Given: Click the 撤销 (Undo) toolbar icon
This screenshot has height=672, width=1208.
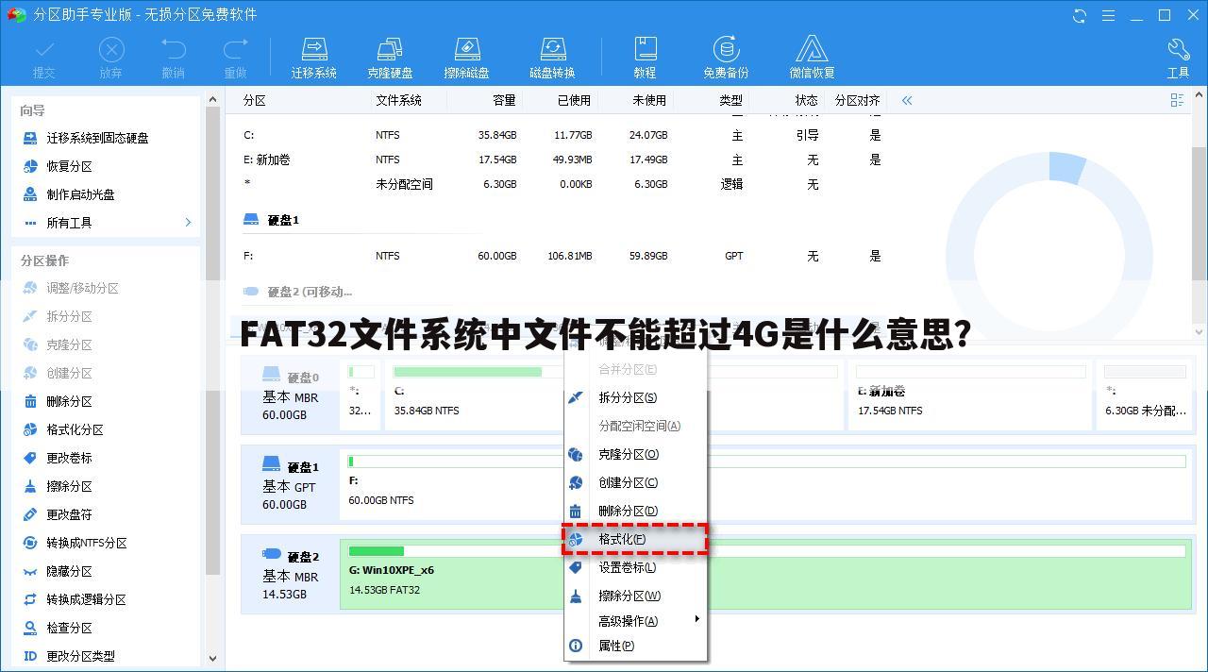Looking at the screenshot, I should [x=174, y=59].
